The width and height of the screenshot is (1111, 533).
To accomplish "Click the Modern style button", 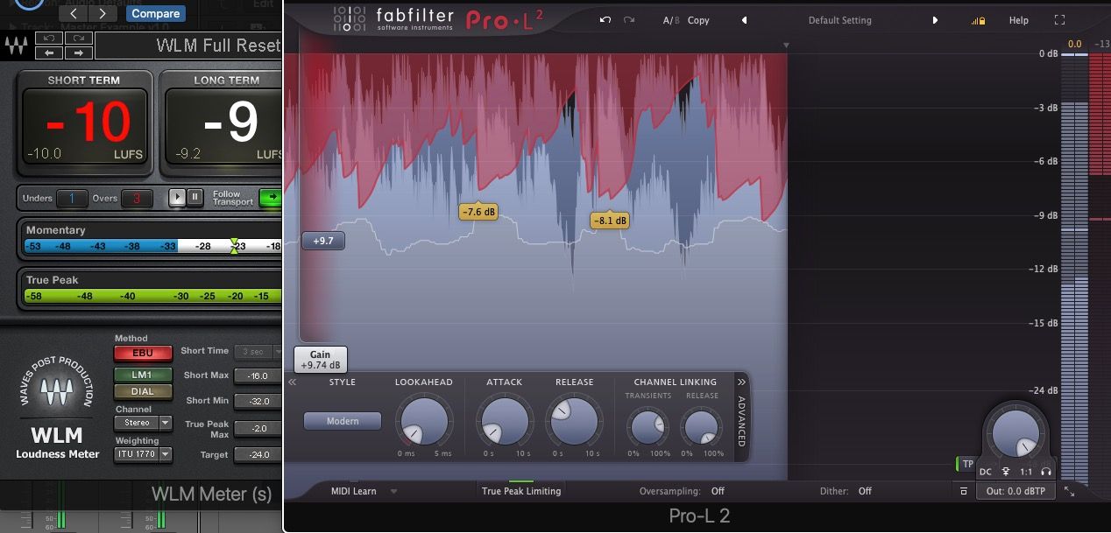I will (x=343, y=421).
